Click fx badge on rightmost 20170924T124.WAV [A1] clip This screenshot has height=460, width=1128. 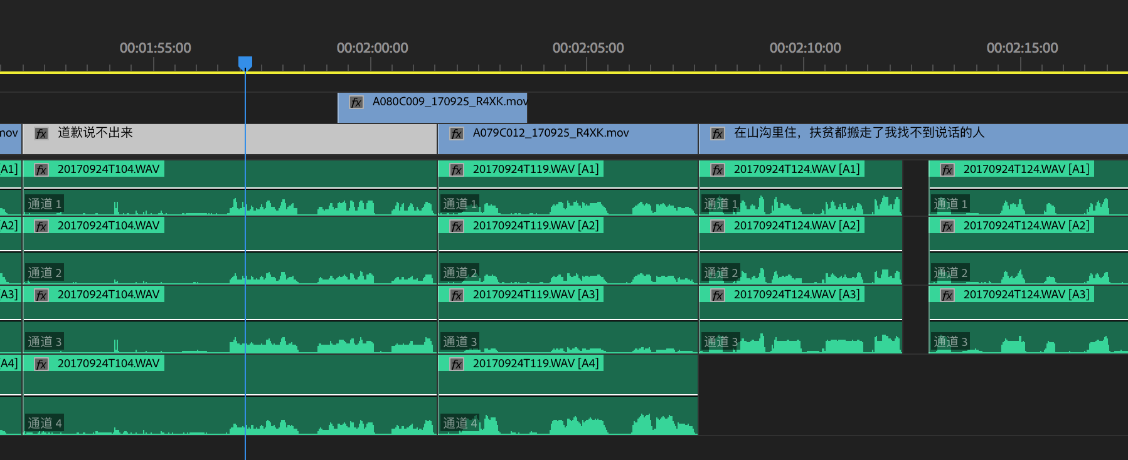point(947,170)
